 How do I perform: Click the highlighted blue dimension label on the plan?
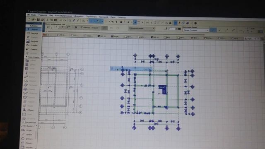pos(131,69)
